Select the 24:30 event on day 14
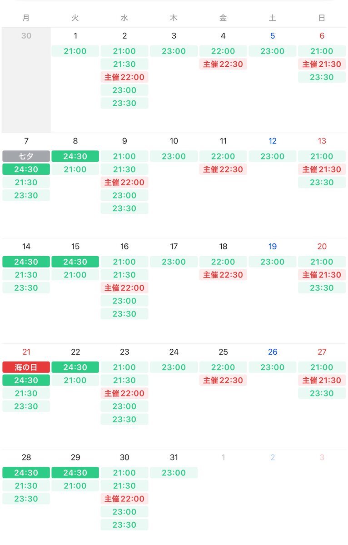The image size is (348, 545). (x=26, y=262)
